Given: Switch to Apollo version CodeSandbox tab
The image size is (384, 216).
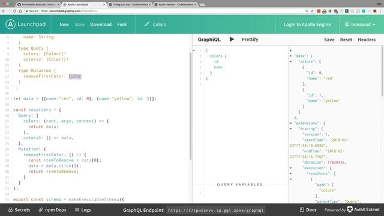Looking at the screenshot, I should point(175,4).
